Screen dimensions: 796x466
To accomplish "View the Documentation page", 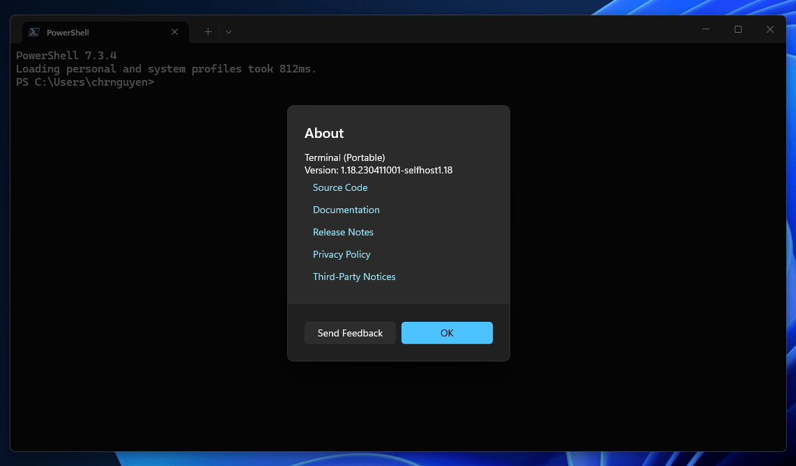I will tap(346, 209).
